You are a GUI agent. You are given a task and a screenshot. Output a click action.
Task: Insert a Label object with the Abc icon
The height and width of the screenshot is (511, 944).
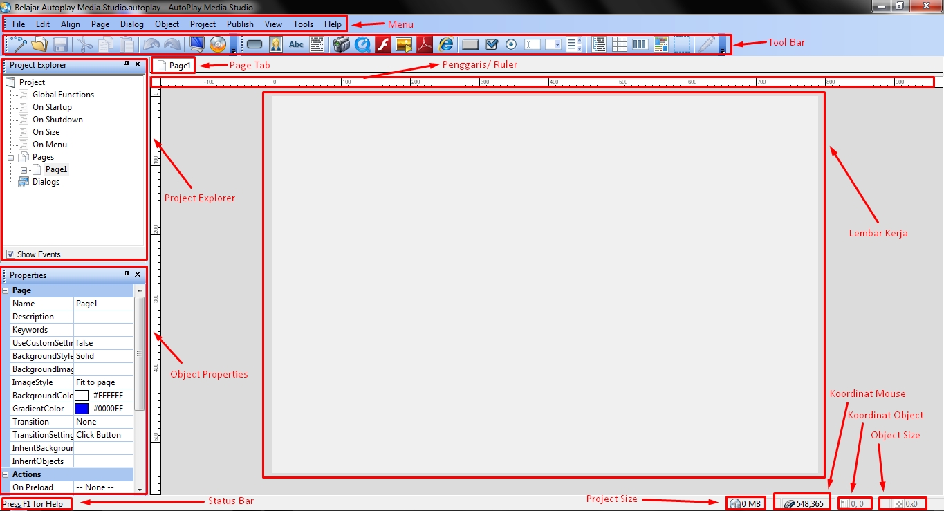(296, 44)
